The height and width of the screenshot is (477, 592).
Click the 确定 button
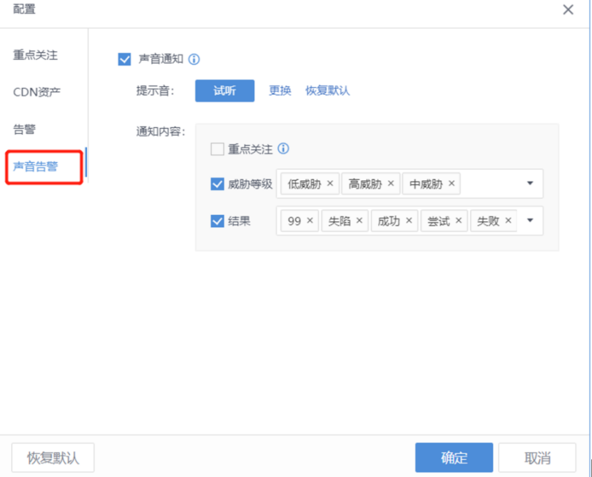click(x=454, y=458)
